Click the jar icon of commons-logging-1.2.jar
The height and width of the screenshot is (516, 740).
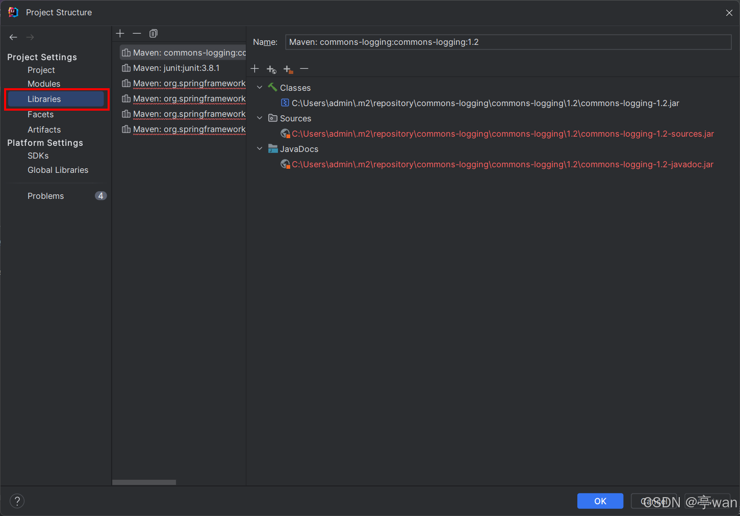point(285,103)
